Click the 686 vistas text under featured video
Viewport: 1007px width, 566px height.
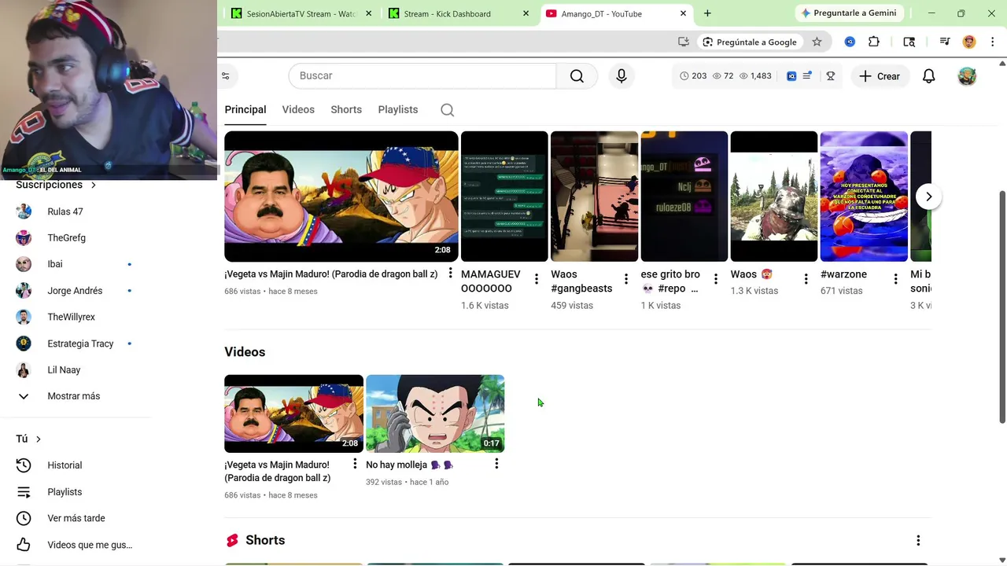point(242,292)
